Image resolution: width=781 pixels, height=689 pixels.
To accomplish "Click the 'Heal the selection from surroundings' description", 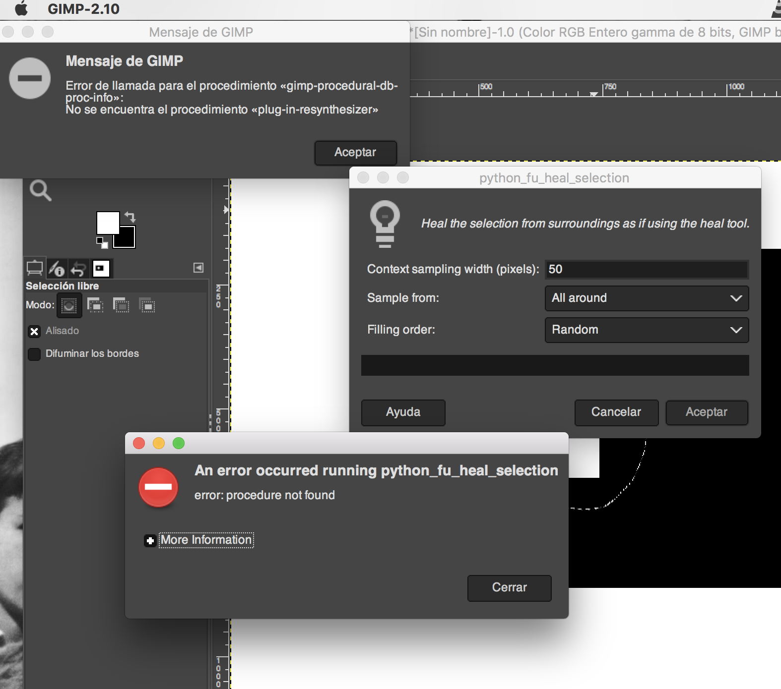I will pyautogui.click(x=586, y=224).
